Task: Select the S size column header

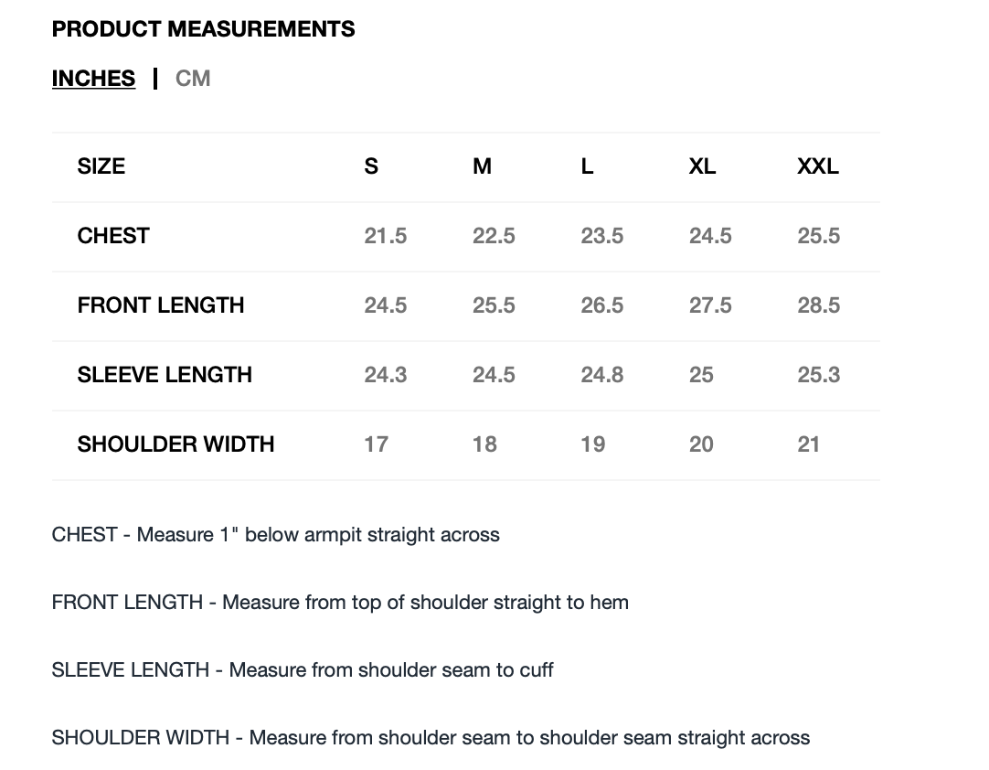Action: [371, 166]
